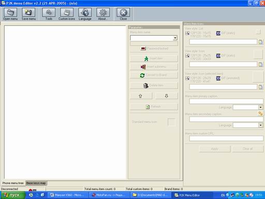Switch to the Phone menu tree tab

[x=13, y=183]
